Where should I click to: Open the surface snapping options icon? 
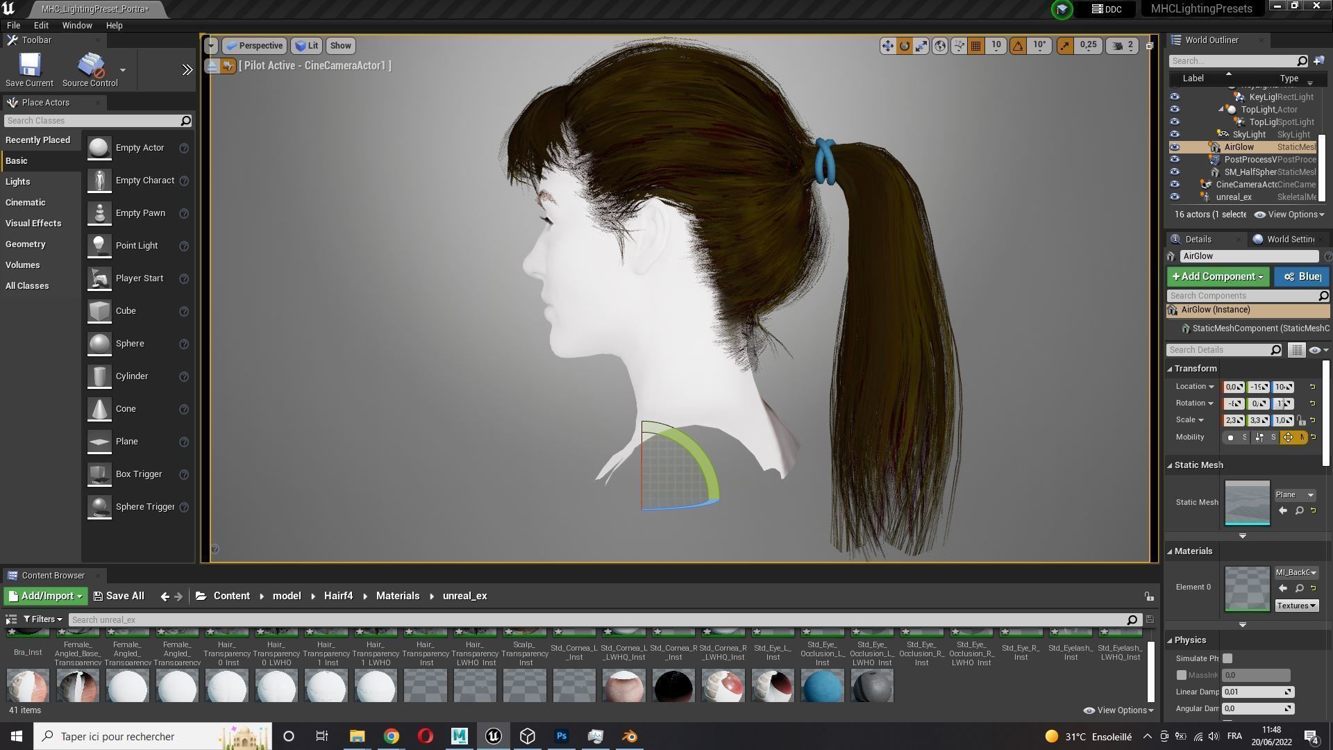(959, 46)
